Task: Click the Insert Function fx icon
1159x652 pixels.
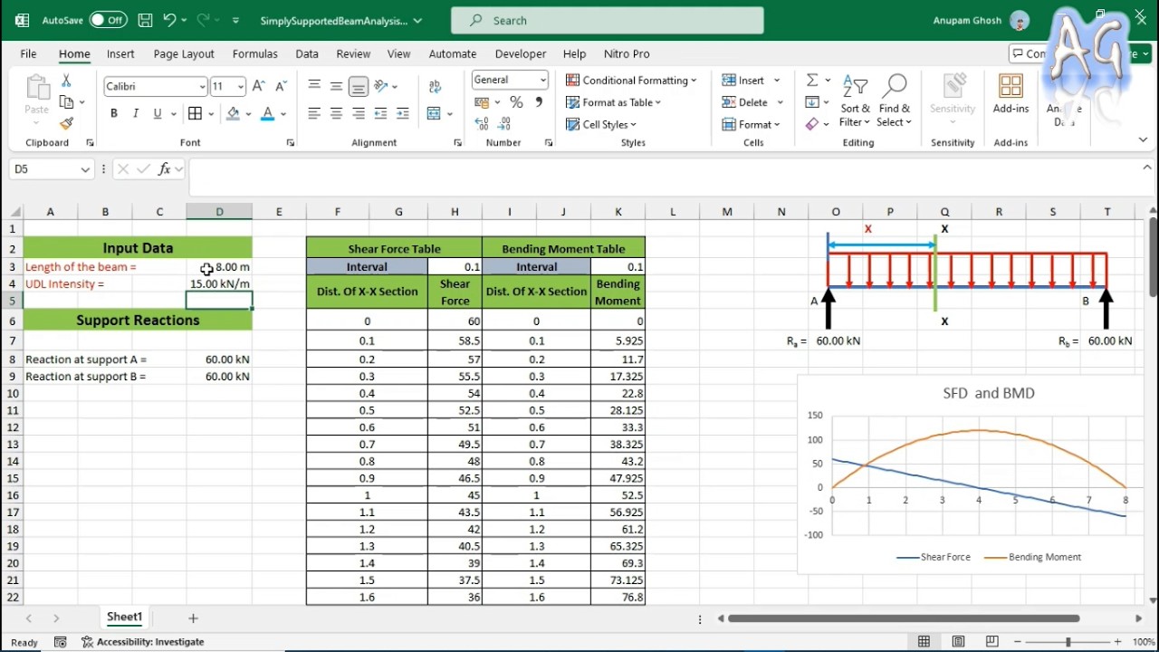Action: pos(165,169)
